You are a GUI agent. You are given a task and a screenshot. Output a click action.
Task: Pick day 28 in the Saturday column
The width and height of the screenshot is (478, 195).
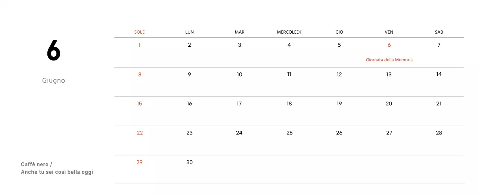(x=439, y=133)
